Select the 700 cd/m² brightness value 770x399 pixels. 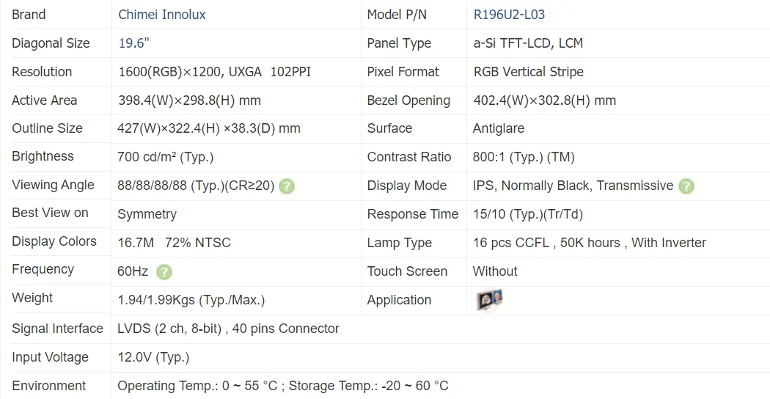[x=165, y=157]
